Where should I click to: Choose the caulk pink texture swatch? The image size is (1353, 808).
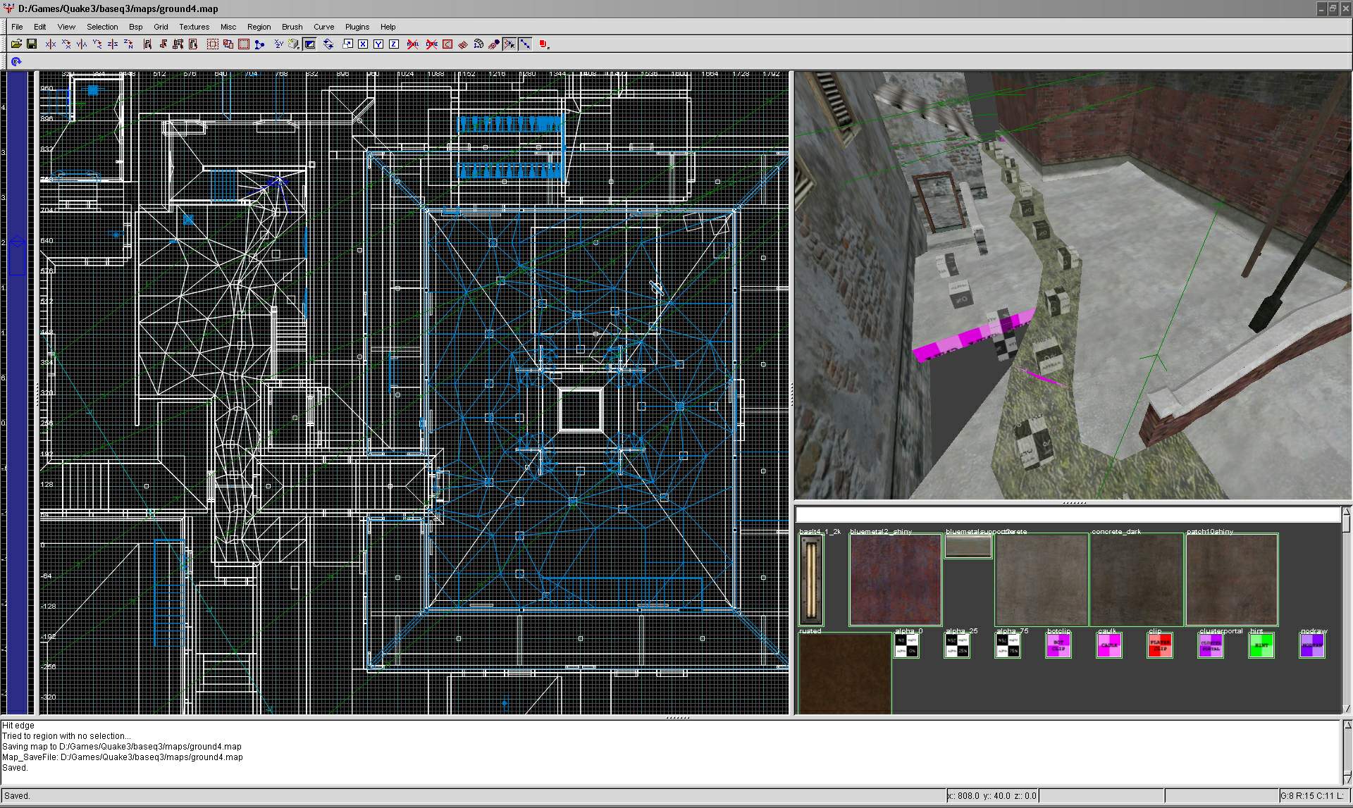1108,645
